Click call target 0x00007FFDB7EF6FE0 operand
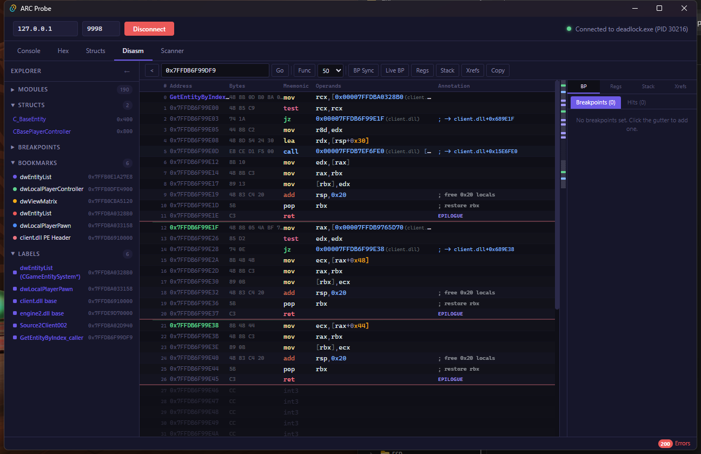Viewport: 701px width, 454px height. (x=349, y=152)
